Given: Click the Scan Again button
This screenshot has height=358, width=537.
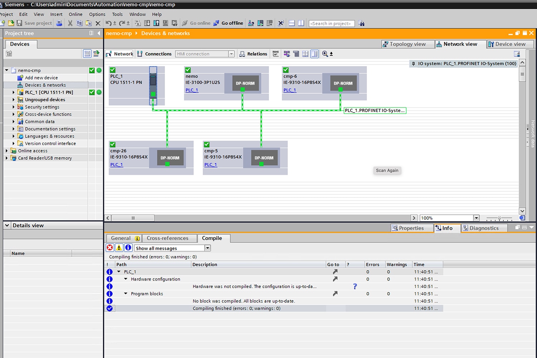Looking at the screenshot, I should point(387,170).
